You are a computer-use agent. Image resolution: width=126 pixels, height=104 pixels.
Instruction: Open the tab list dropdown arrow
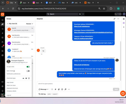tap(3, 3)
